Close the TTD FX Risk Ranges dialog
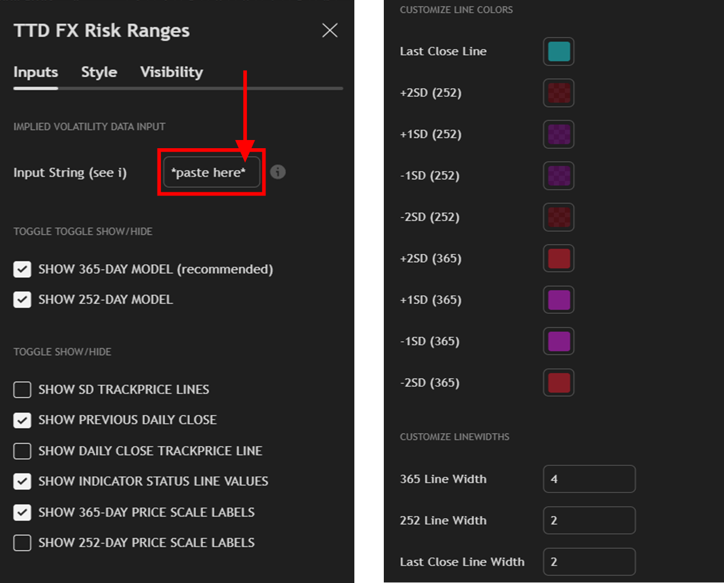The height and width of the screenshot is (583, 724). pyautogui.click(x=330, y=31)
